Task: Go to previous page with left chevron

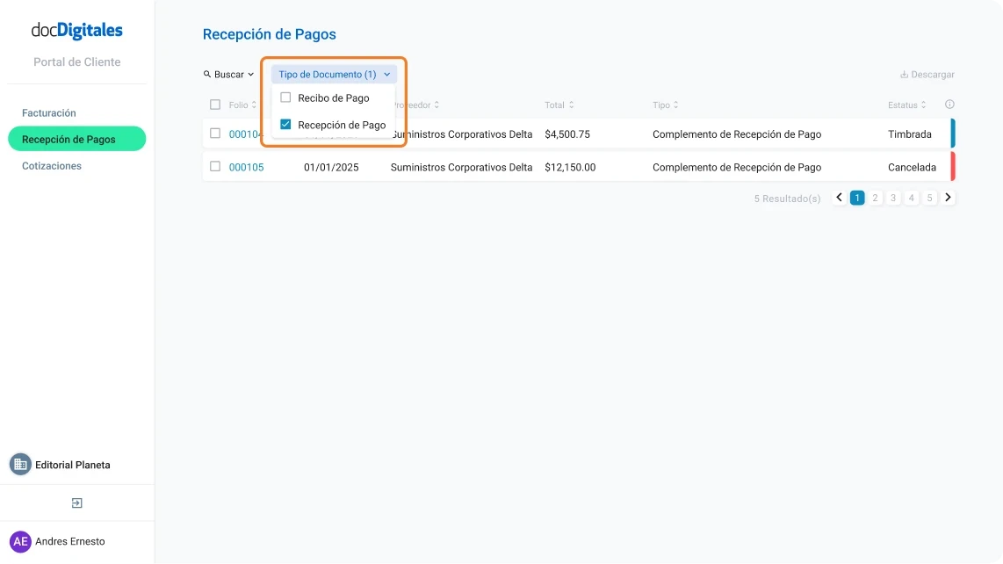Action: tap(839, 197)
